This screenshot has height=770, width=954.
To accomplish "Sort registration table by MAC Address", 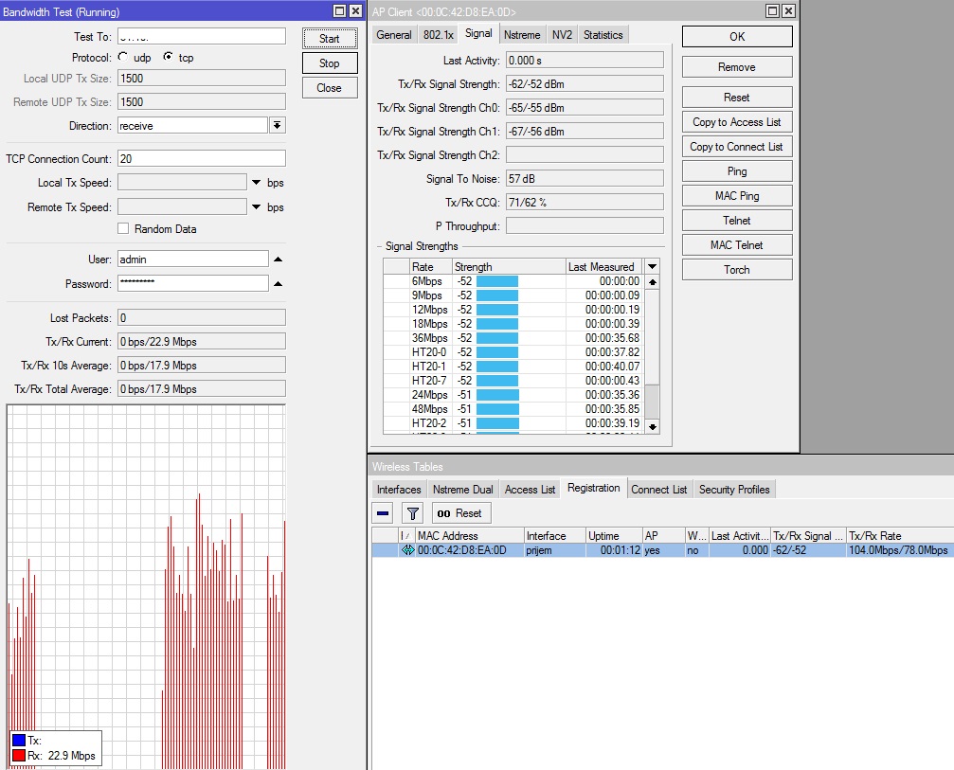I will [x=470, y=535].
